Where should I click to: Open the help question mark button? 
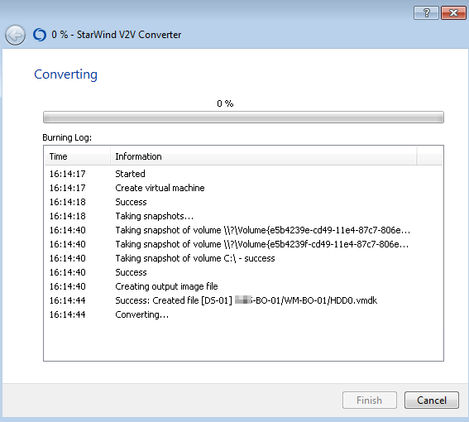coord(426,13)
